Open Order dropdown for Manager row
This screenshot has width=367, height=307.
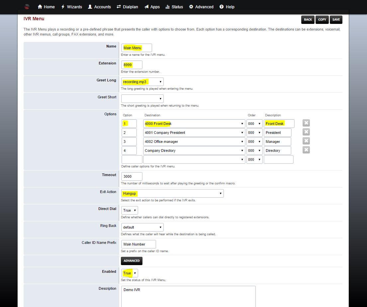(254, 142)
